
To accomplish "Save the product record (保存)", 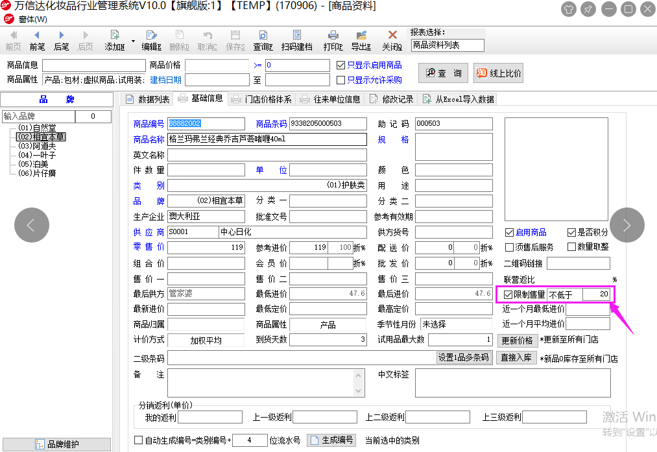I will [x=235, y=41].
